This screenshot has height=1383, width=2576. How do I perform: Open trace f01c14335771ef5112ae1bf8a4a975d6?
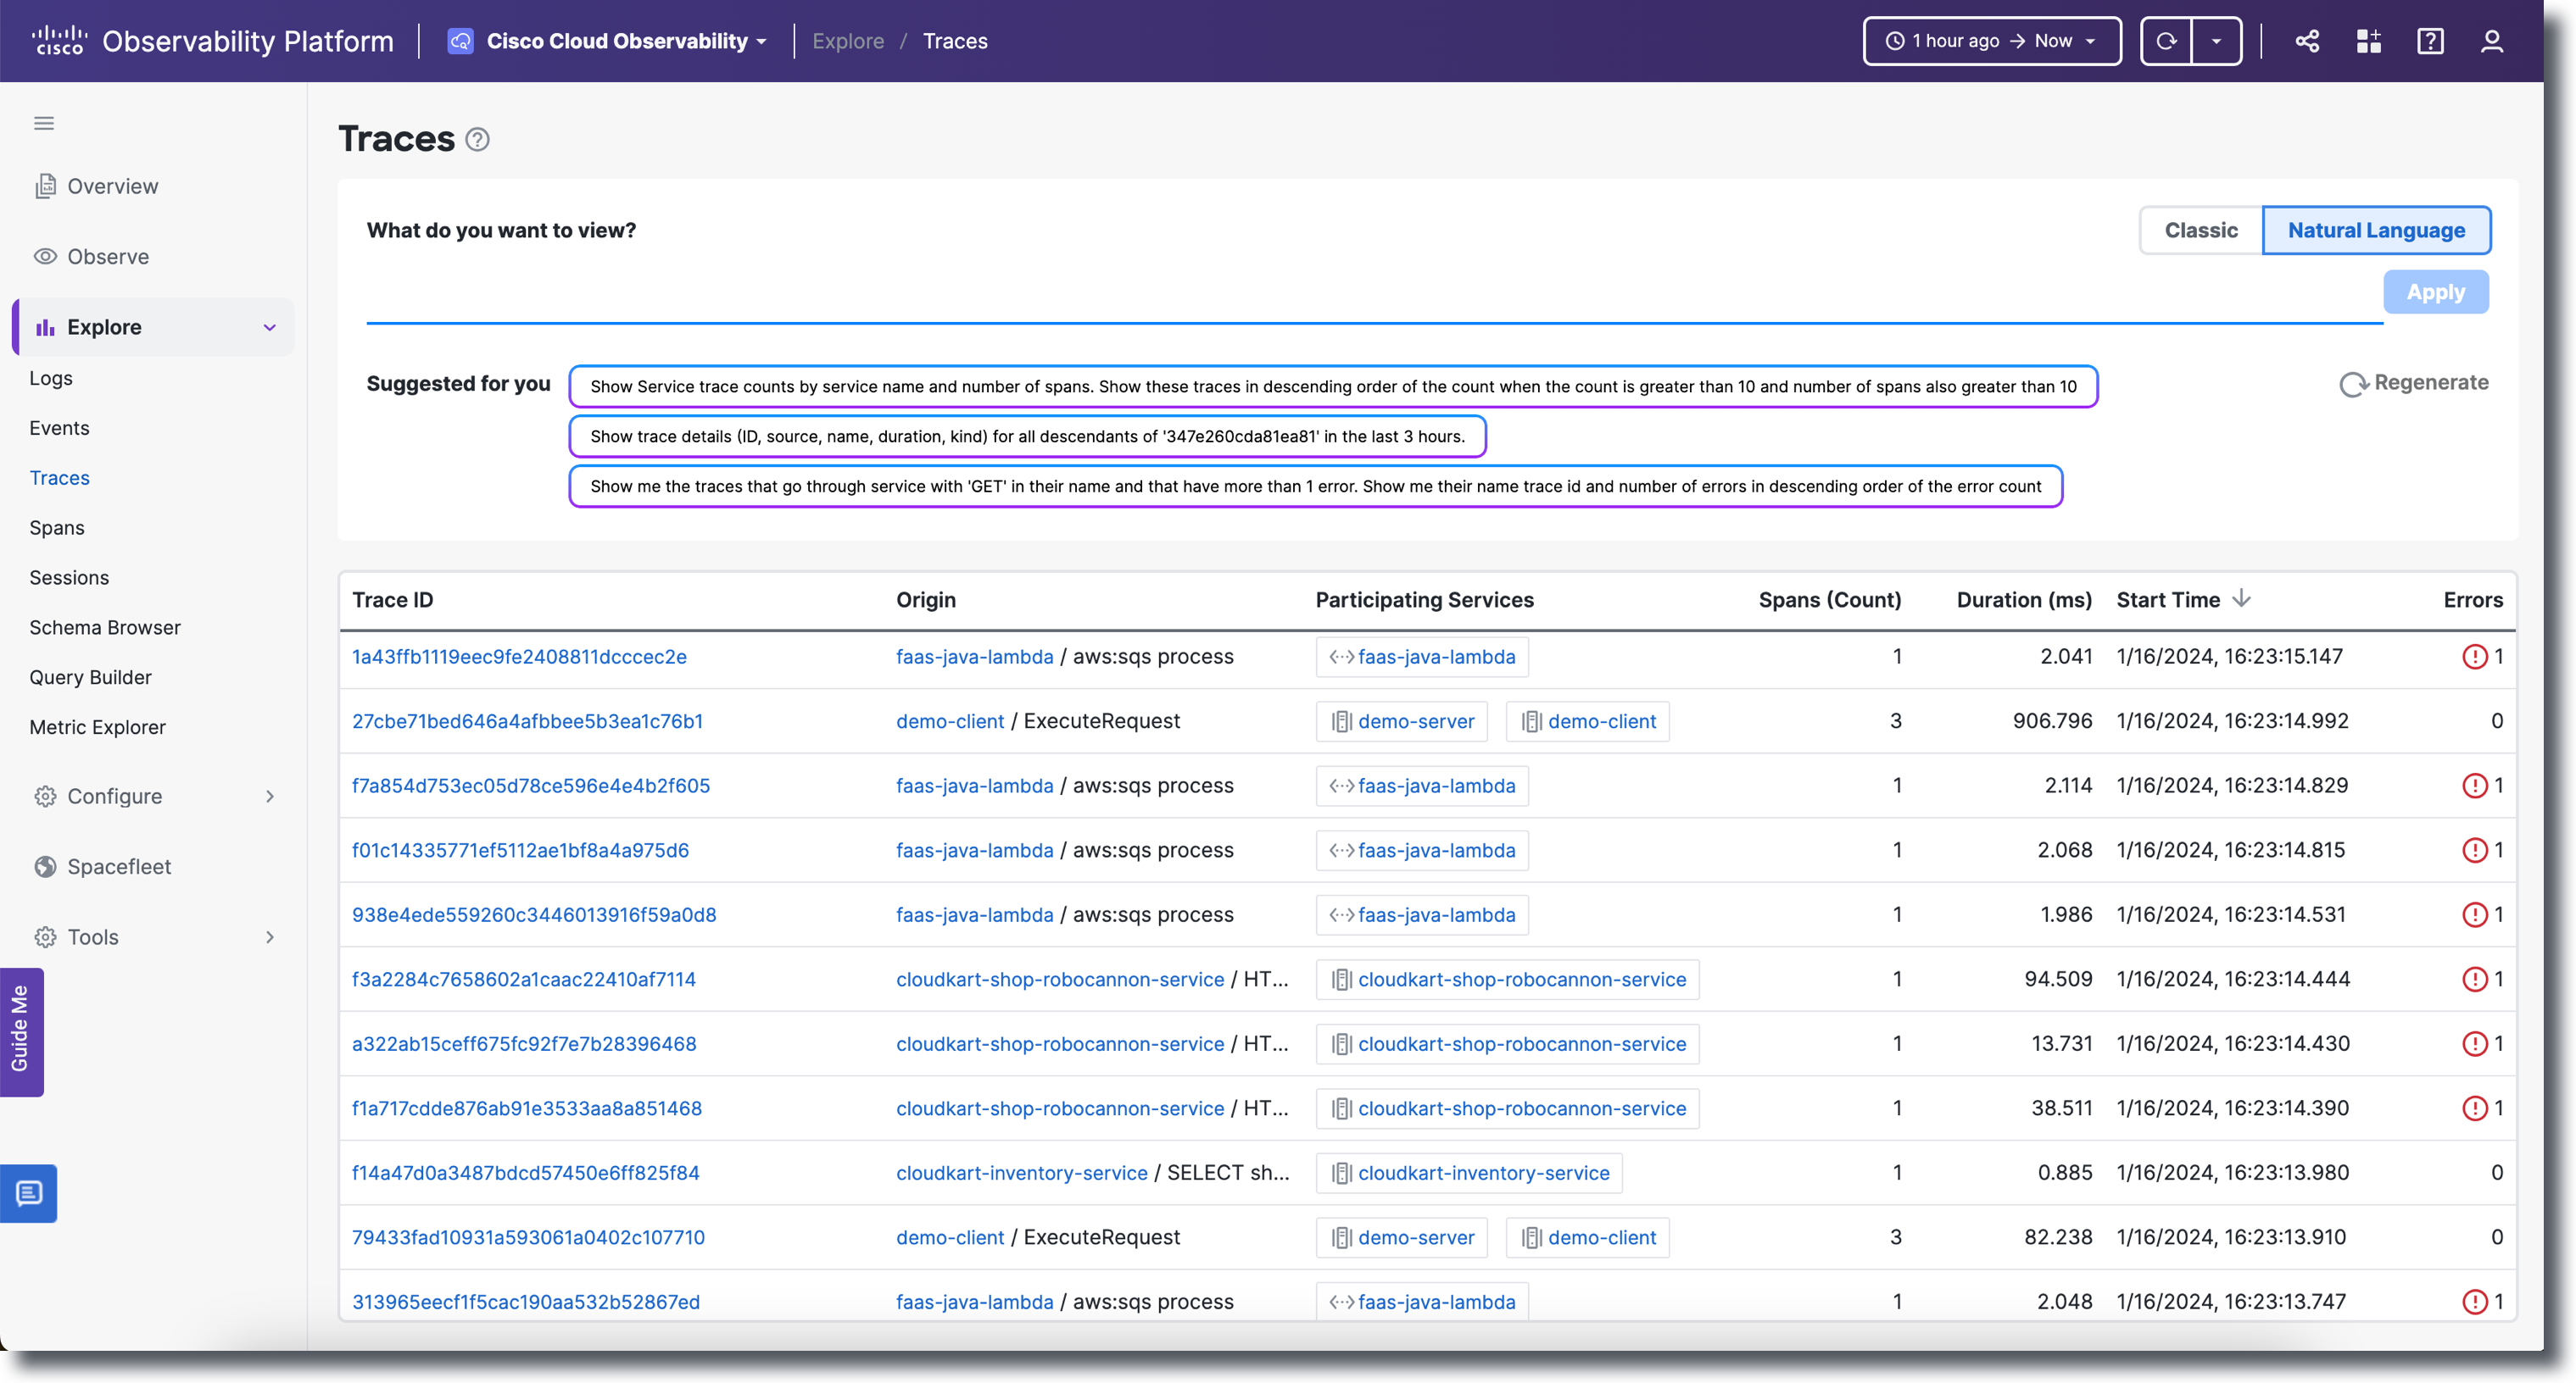tap(520, 850)
